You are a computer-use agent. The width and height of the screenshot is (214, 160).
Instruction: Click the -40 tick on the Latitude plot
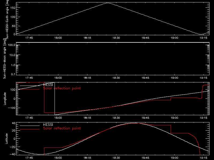point(13,154)
